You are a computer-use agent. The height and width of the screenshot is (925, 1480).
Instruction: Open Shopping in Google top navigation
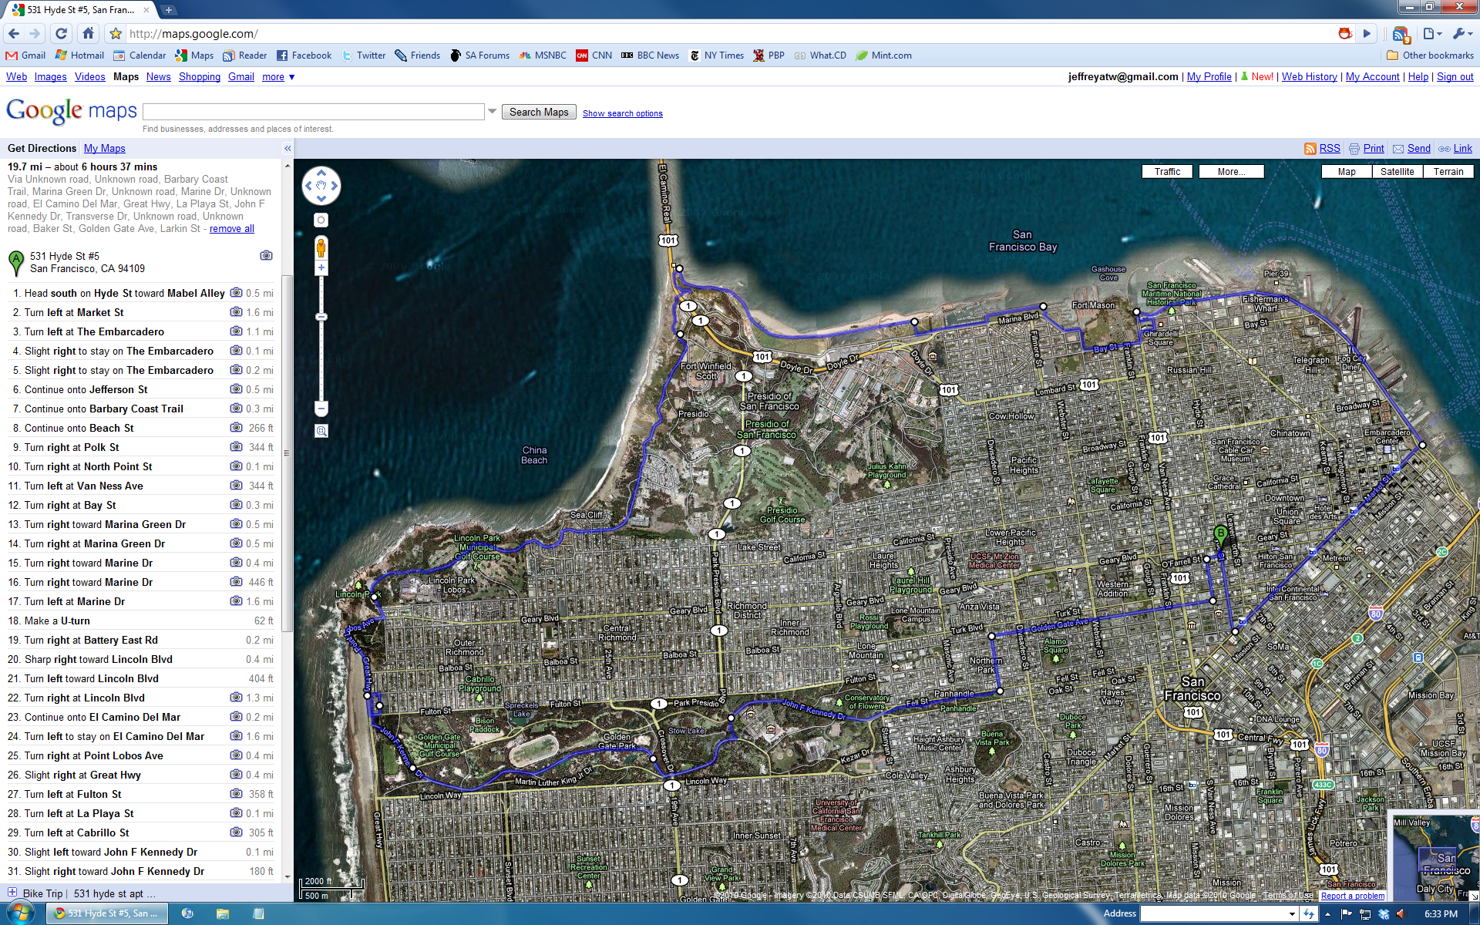[x=200, y=77]
